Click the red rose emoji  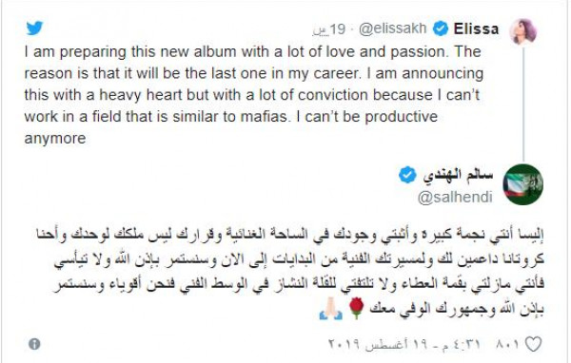(356, 308)
